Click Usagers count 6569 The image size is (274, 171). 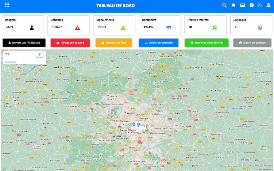tap(10, 27)
